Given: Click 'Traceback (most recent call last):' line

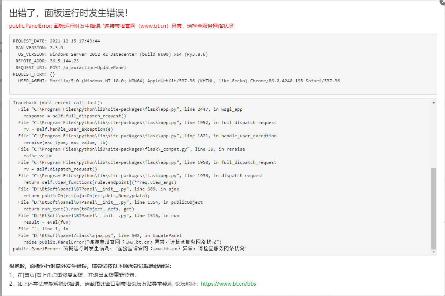Looking at the screenshot, I should click(58, 103).
